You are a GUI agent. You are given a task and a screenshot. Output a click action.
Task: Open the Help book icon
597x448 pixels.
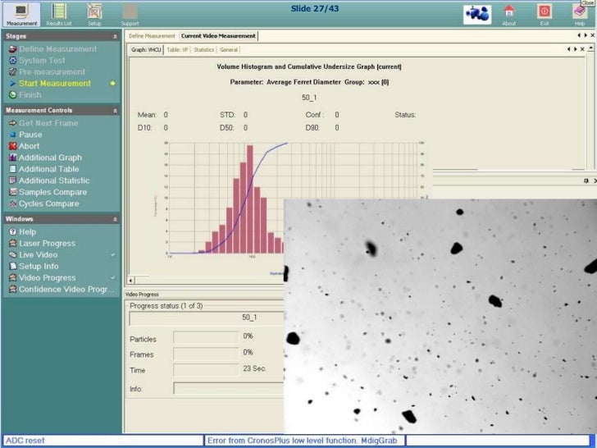[580, 12]
